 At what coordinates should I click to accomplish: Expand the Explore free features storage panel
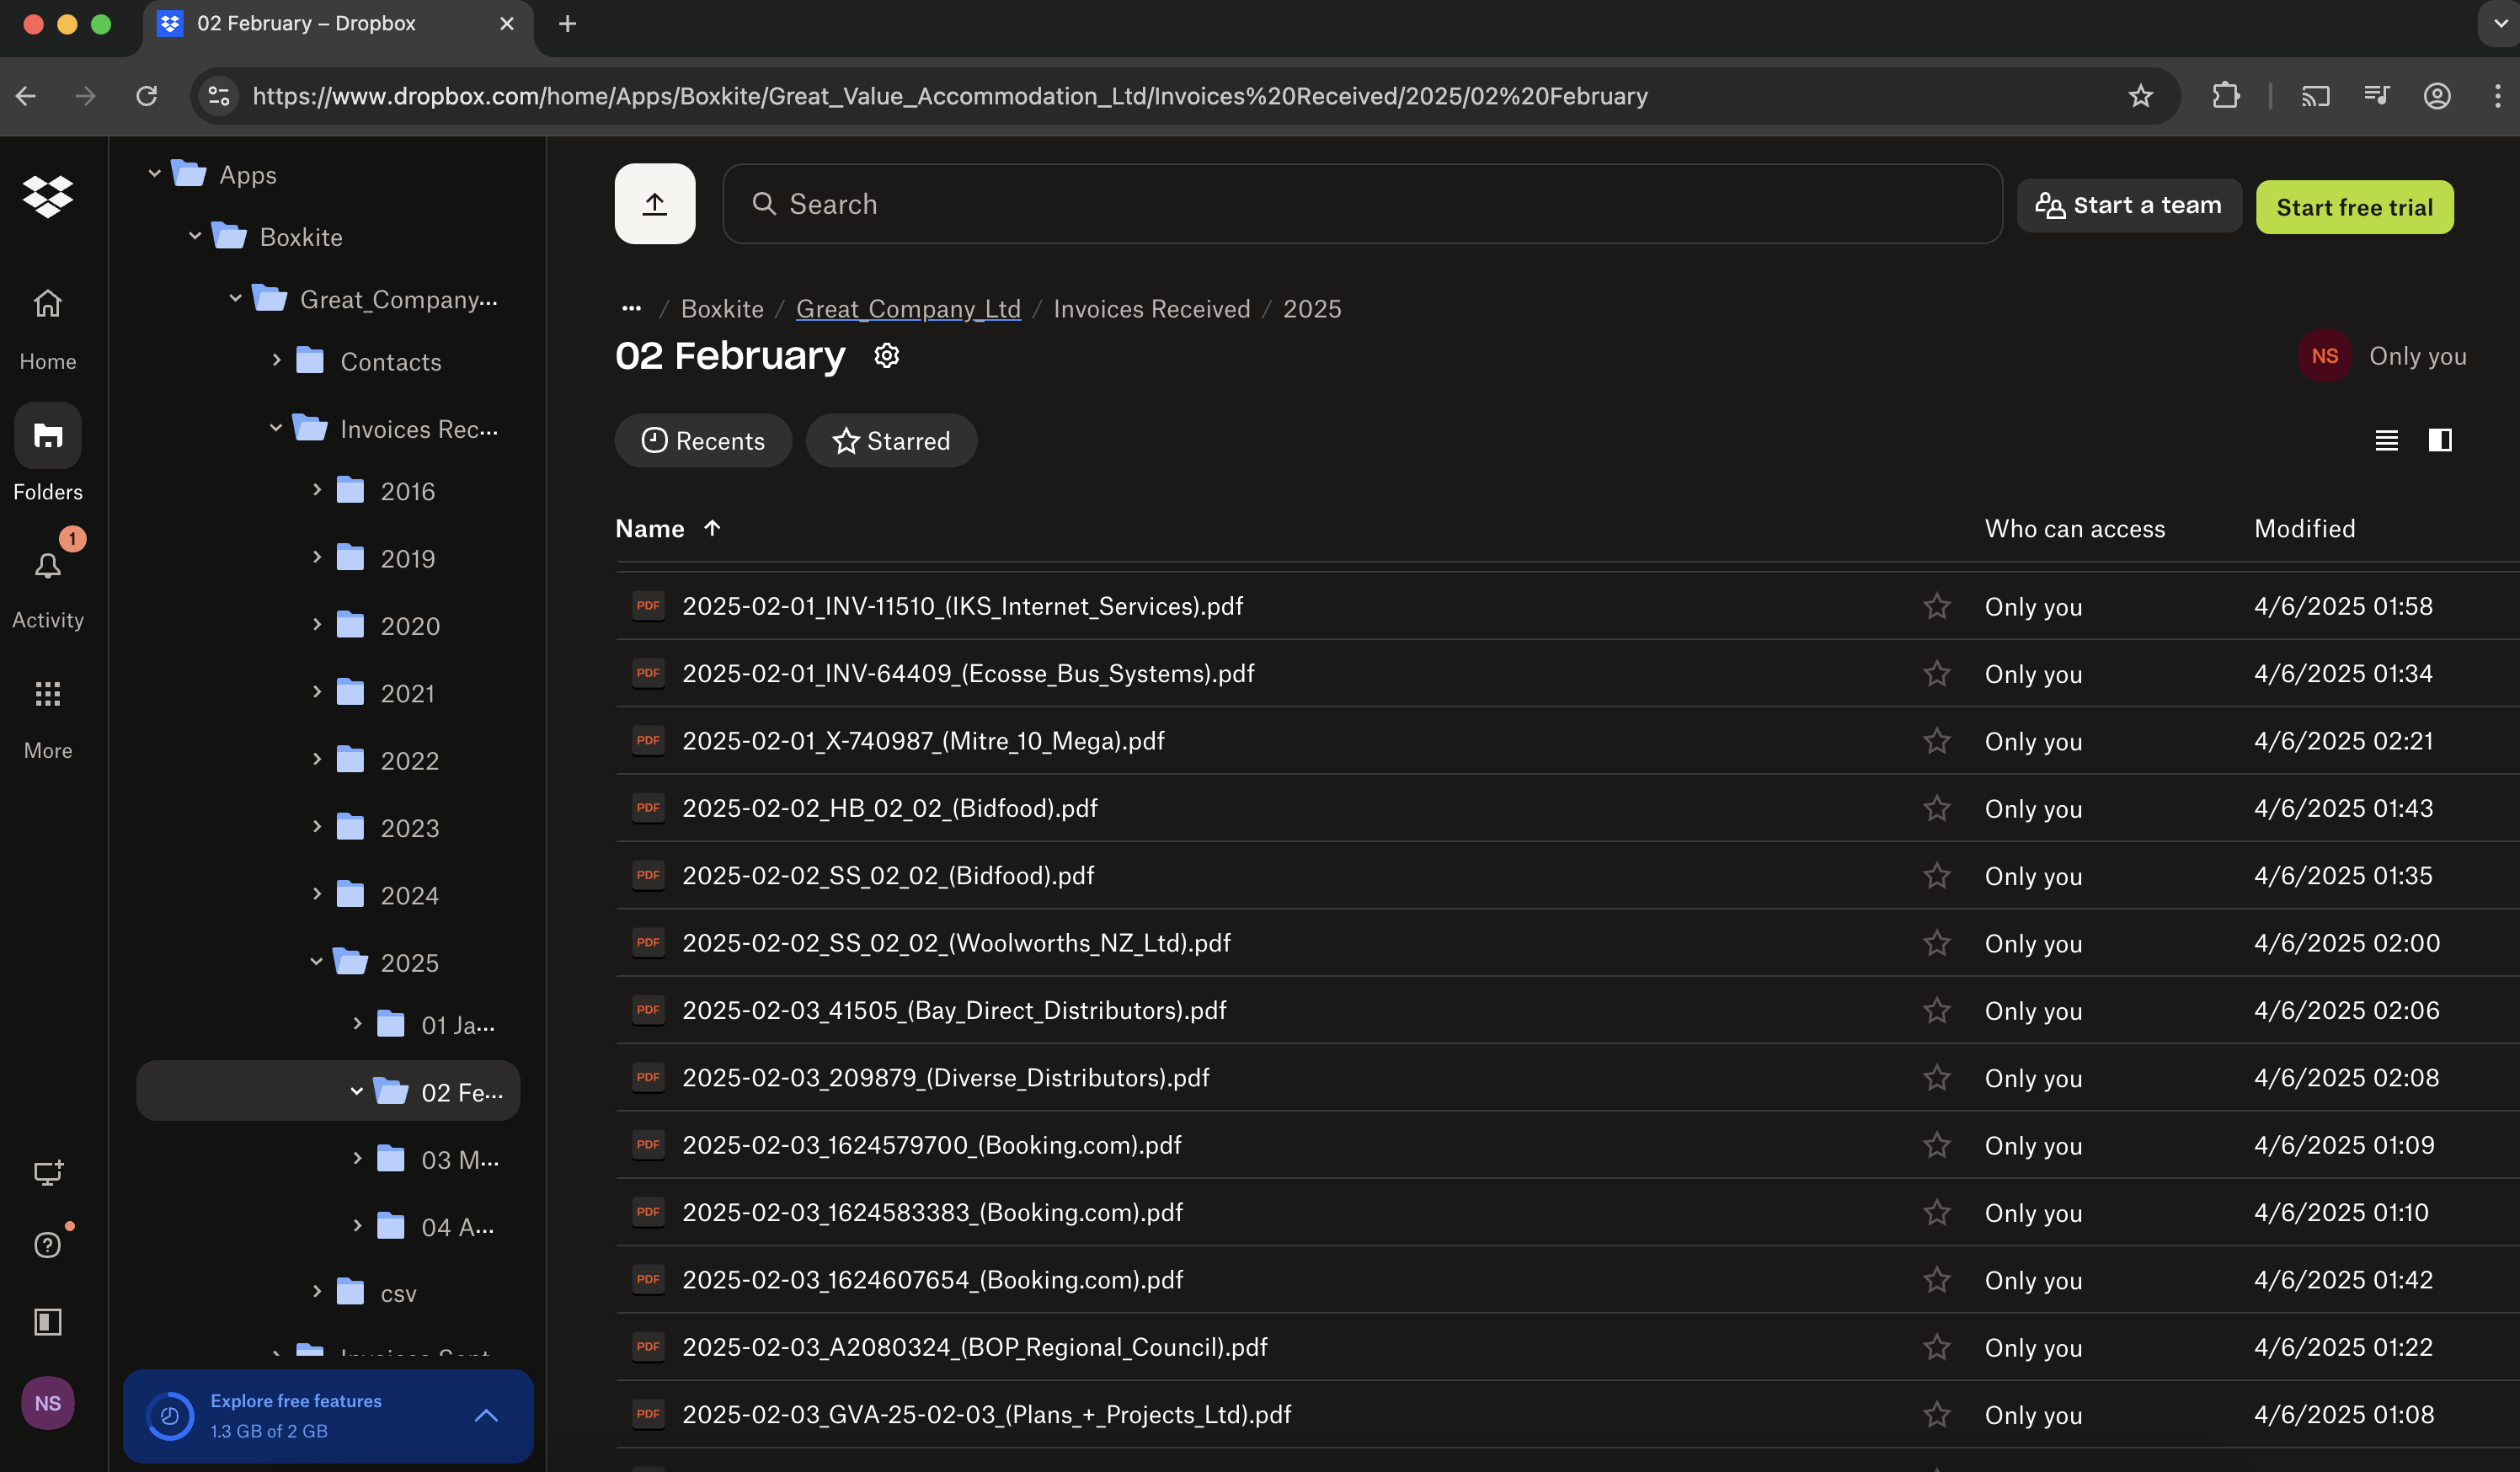pos(486,1415)
